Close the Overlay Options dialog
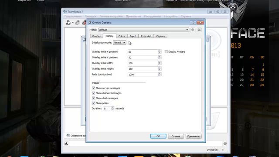Image resolution: width=279 pixels, height=157 pixels. click(x=201, y=23)
